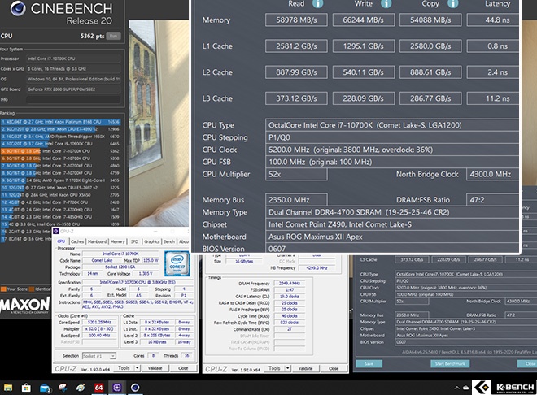This screenshot has height=395, width=537.
Task: Open Tools dropdown arrow in left CPU-Z window
Action: 137,368
